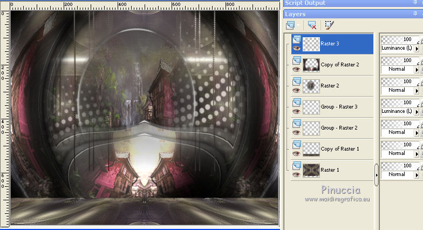Open blend mode dropdown for Group - Raster 3
Image resolution: width=423 pixels, height=230 pixels.
pyautogui.click(x=417, y=112)
